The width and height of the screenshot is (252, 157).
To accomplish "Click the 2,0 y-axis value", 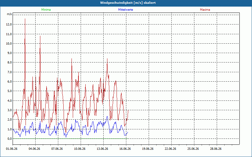I will click(x=10, y=120).
